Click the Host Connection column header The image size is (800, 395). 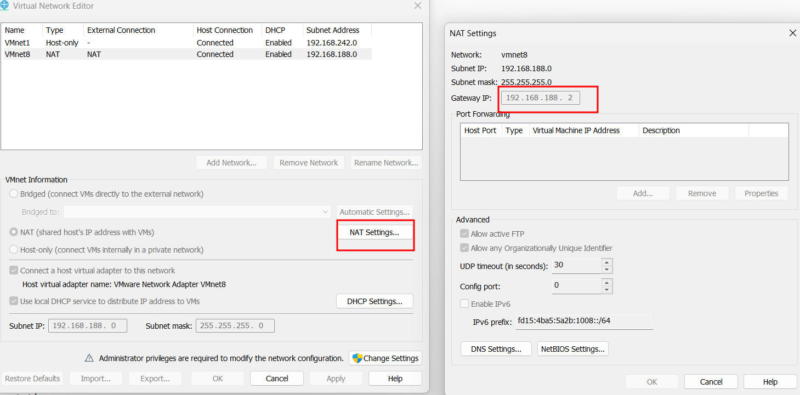pyautogui.click(x=228, y=30)
